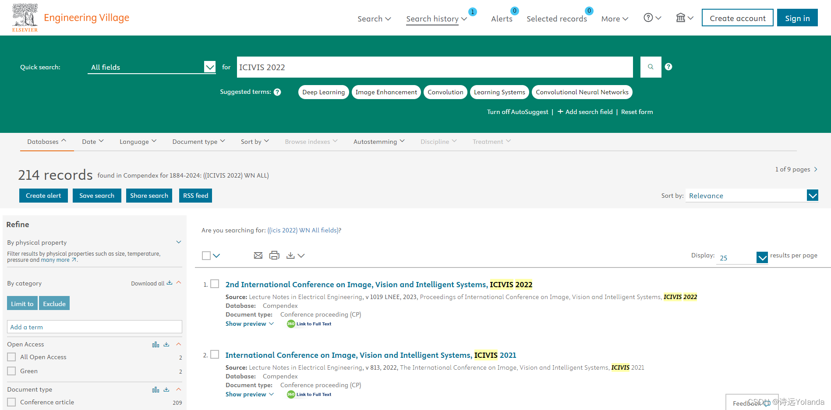Click the Share search button
The width and height of the screenshot is (831, 410).
[x=149, y=196]
